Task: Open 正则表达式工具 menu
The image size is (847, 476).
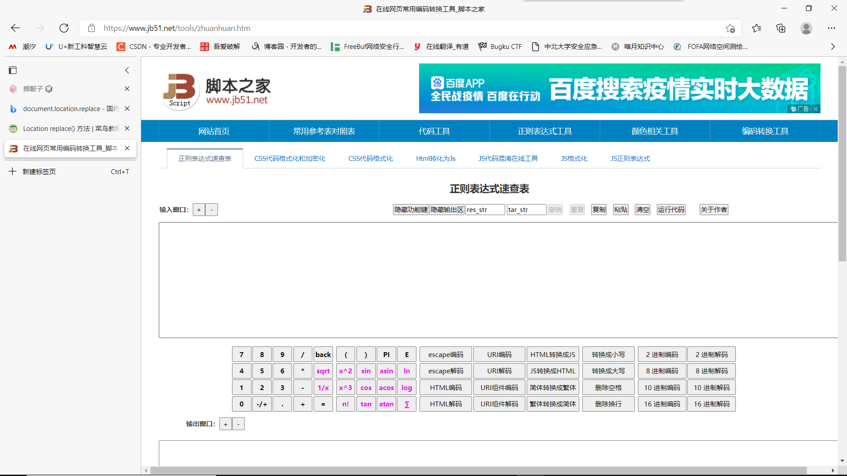Action: (545, 131)
